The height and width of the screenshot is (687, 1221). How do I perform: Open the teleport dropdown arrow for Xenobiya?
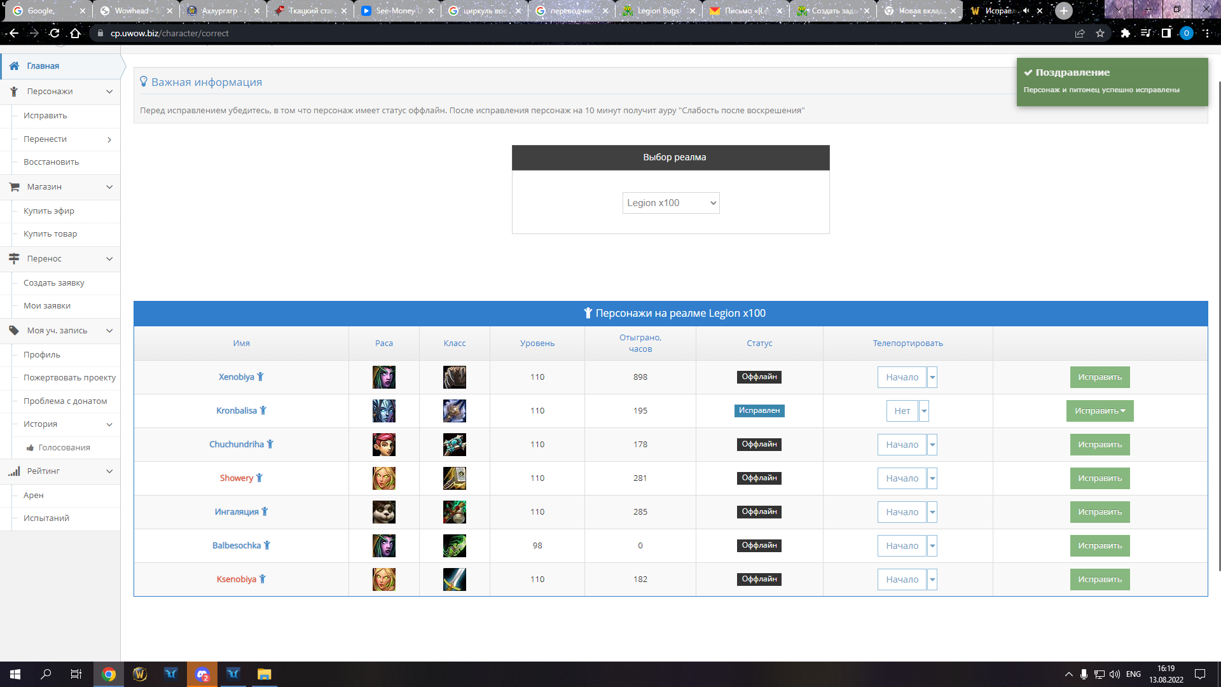coord(932,377)
